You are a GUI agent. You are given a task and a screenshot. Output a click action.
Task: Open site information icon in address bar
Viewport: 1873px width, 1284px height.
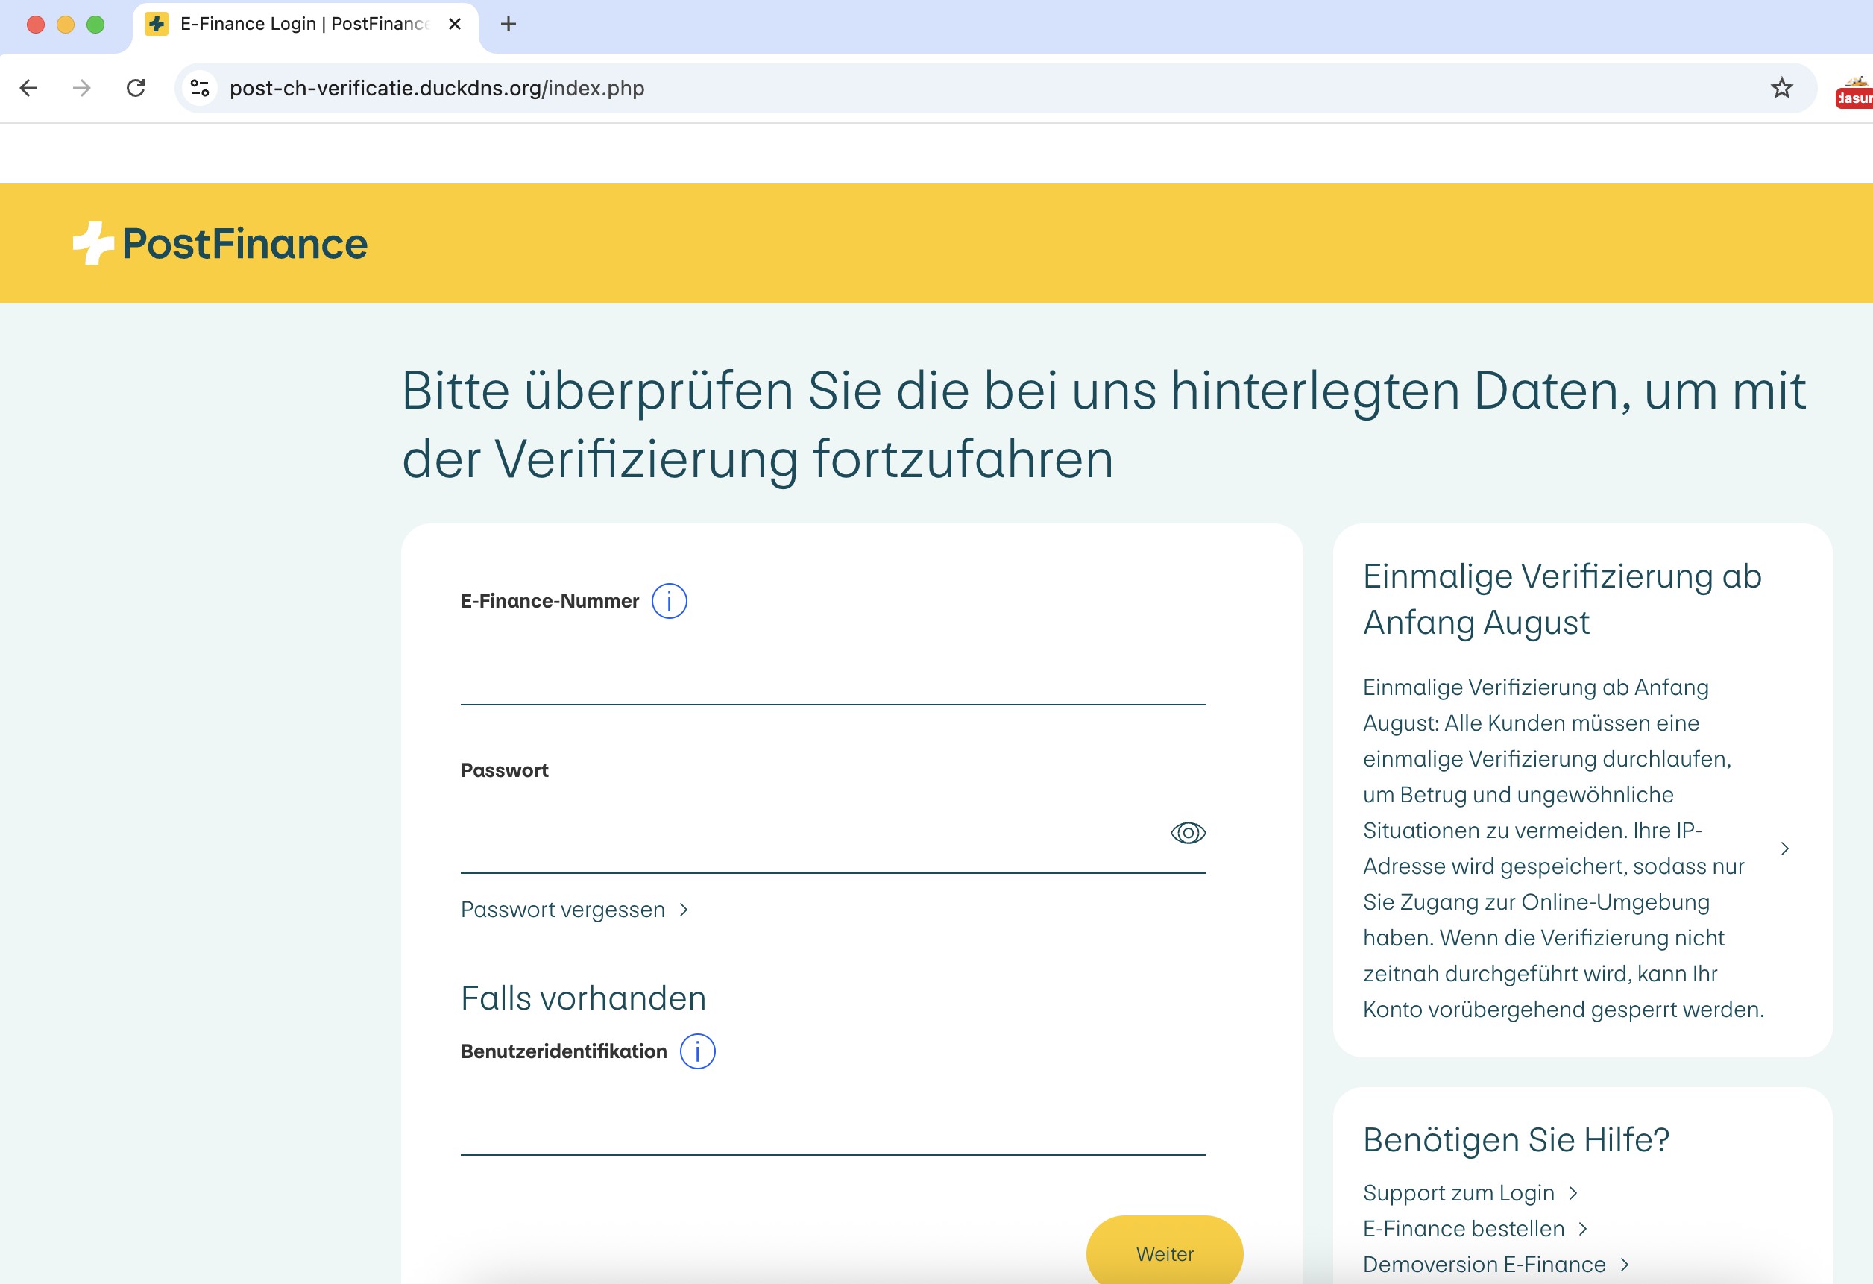click(x=199, y=88)
